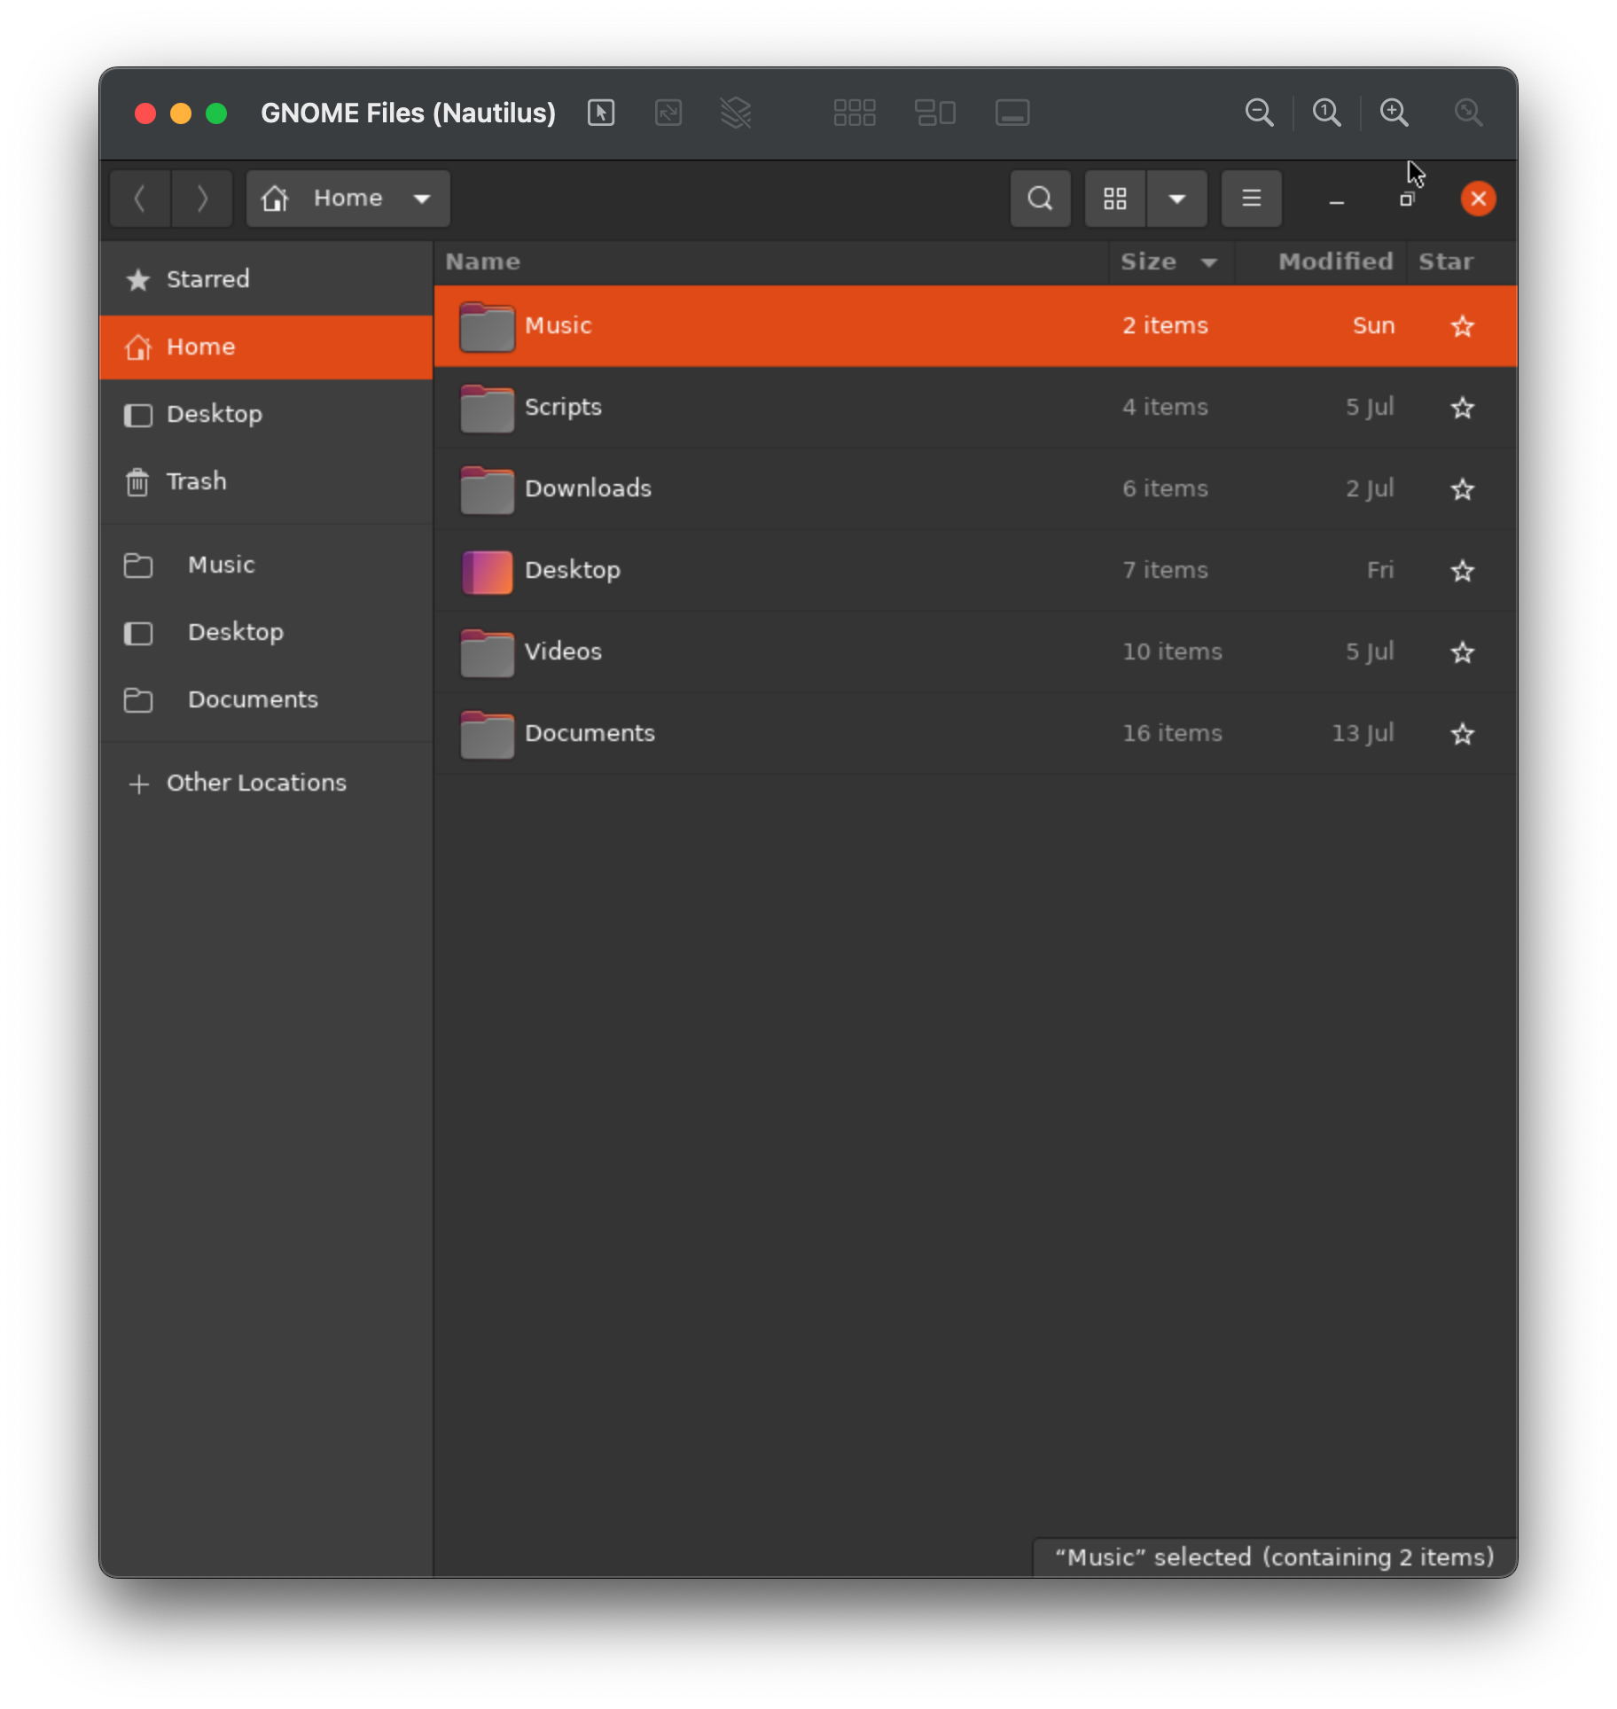Click the '6 items' size cell
Screen dimensions: 1617x1709
pyautogui.click(x=1165, y=488)
